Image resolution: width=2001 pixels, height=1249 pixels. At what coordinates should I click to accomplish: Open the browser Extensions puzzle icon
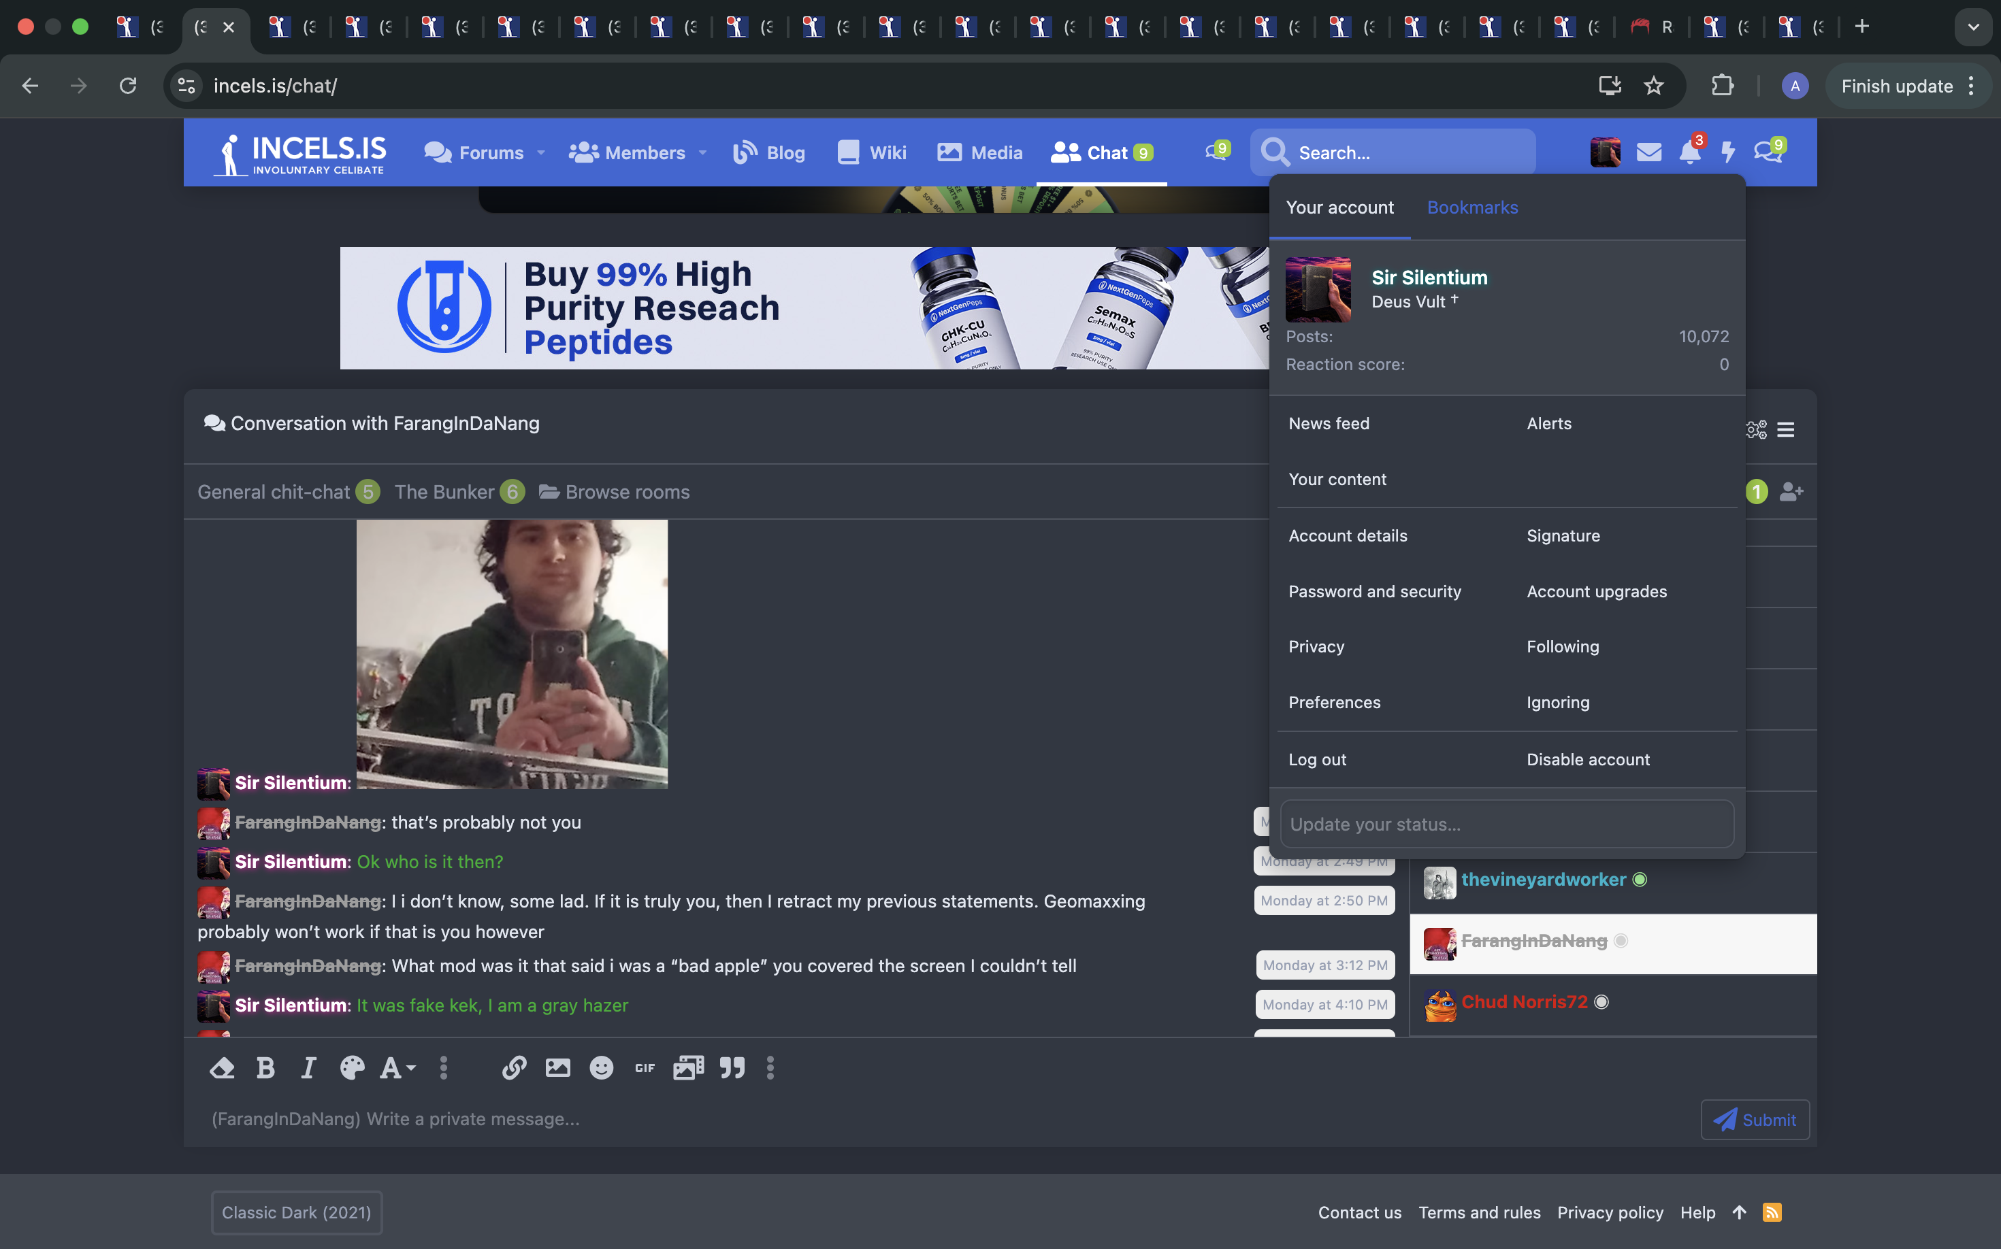1722,85
